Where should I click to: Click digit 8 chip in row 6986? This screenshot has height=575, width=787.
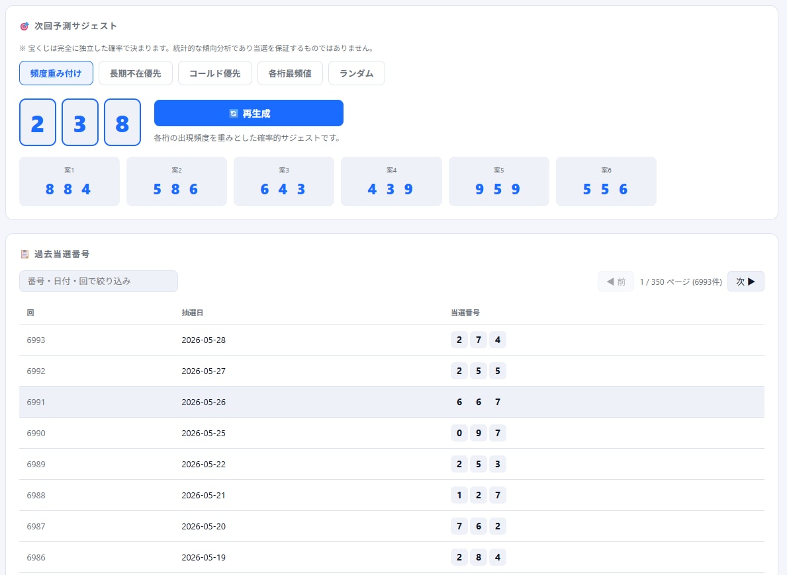click(479, 557)
